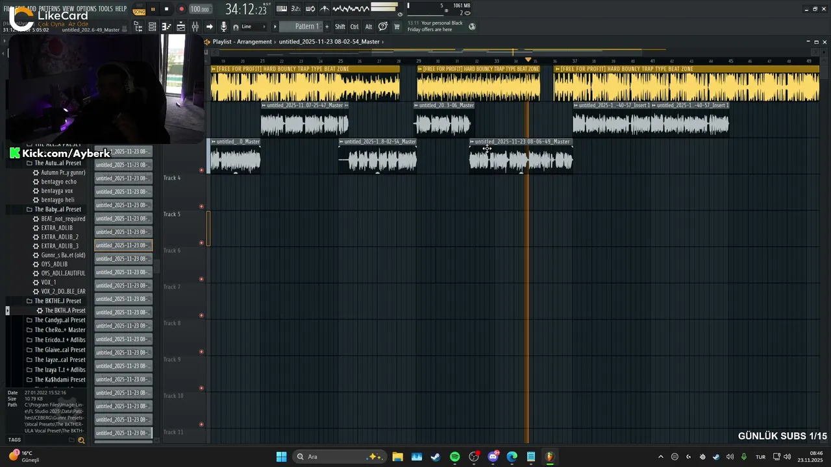This screenshot has width=831, height=467.
Task: Click the picker panel vertical scrollbar
Action: [156, 266]
